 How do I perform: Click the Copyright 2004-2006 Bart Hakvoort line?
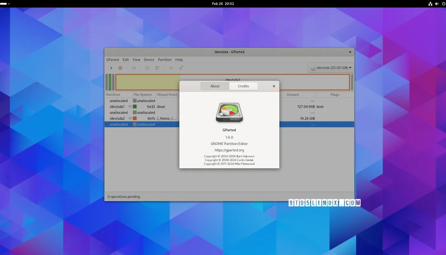click(229, 156)
